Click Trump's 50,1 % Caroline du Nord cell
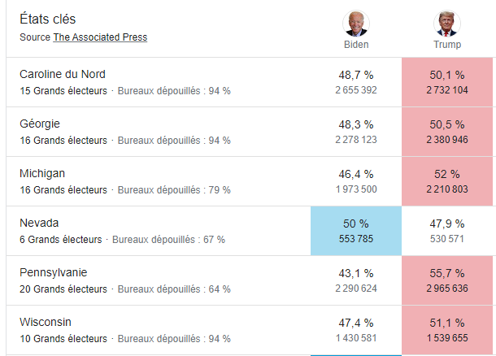Screen dimensions: 496x356 pyautogui.click(x=447, y=82)
